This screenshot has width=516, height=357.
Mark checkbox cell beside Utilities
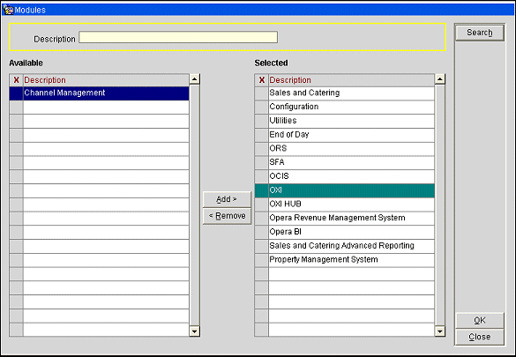pyautogui.click(x=262, y=121)
